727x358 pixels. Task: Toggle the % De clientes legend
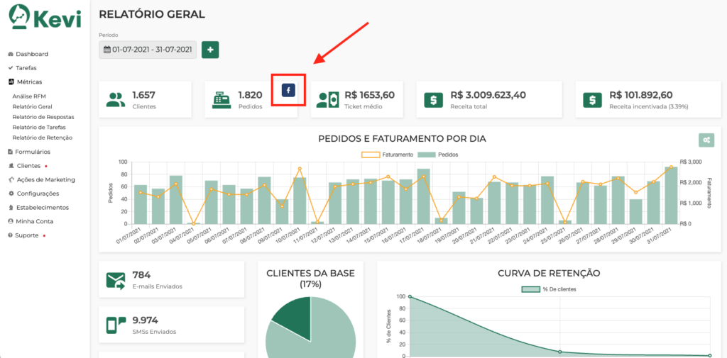(549, 289)
